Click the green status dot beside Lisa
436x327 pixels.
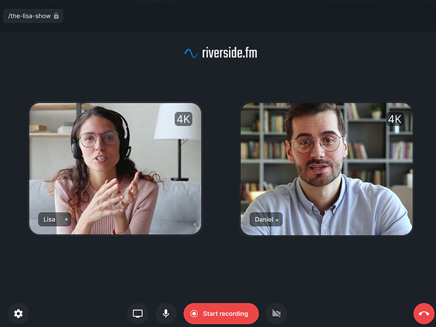(66, 220)
